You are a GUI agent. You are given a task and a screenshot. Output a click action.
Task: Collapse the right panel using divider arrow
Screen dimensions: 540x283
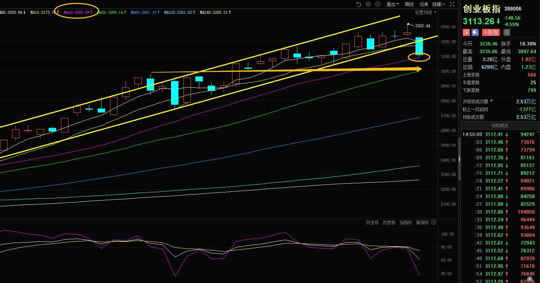[459, 159]
